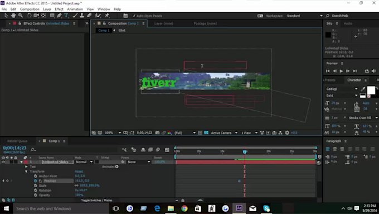Select the Pen tool
Viewport: 379px width, 214px height.
[x=59, y=16]
